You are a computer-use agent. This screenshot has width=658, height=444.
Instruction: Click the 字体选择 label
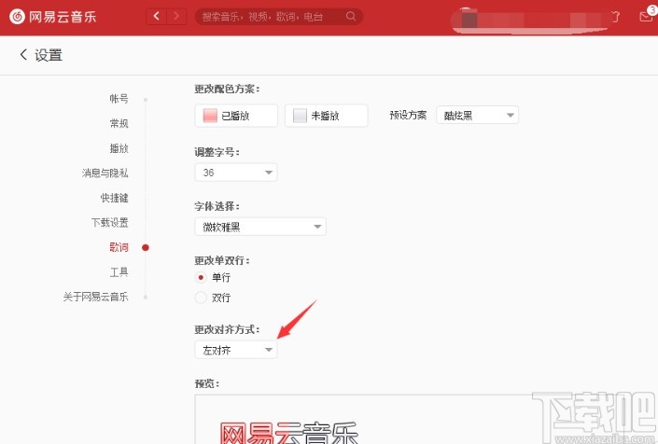pyautogui.click(x=217, y=206)
